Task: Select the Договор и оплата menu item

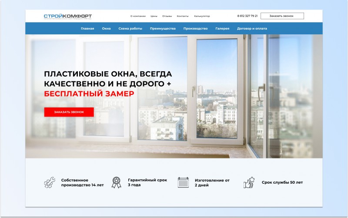Action: (252, 28)
